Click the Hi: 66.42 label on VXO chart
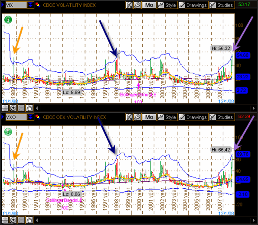The height and width of the screenshot is (225, 258). coord(221,150)
